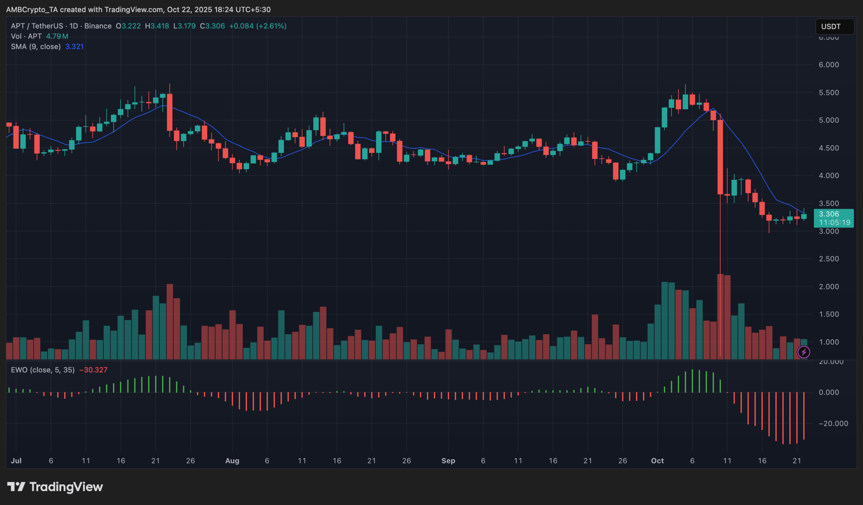Click the purple lightning bolt icon
Image resolution: width=863 pixels, height=505 pixels.
(804, 352)
